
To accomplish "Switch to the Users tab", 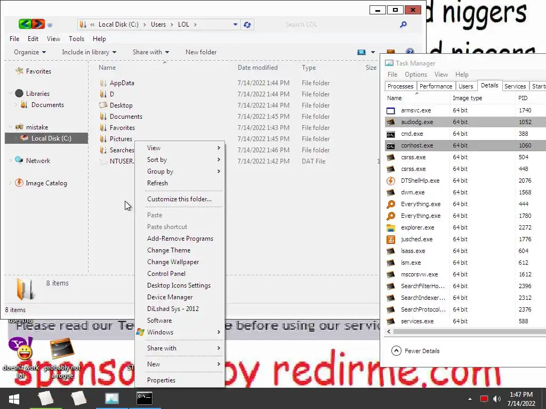I will point(465,86).
